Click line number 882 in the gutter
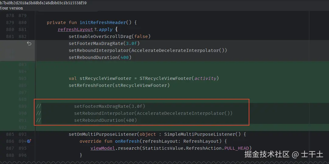The width and height of the screenshot is (329, 164). pos(22,36)
